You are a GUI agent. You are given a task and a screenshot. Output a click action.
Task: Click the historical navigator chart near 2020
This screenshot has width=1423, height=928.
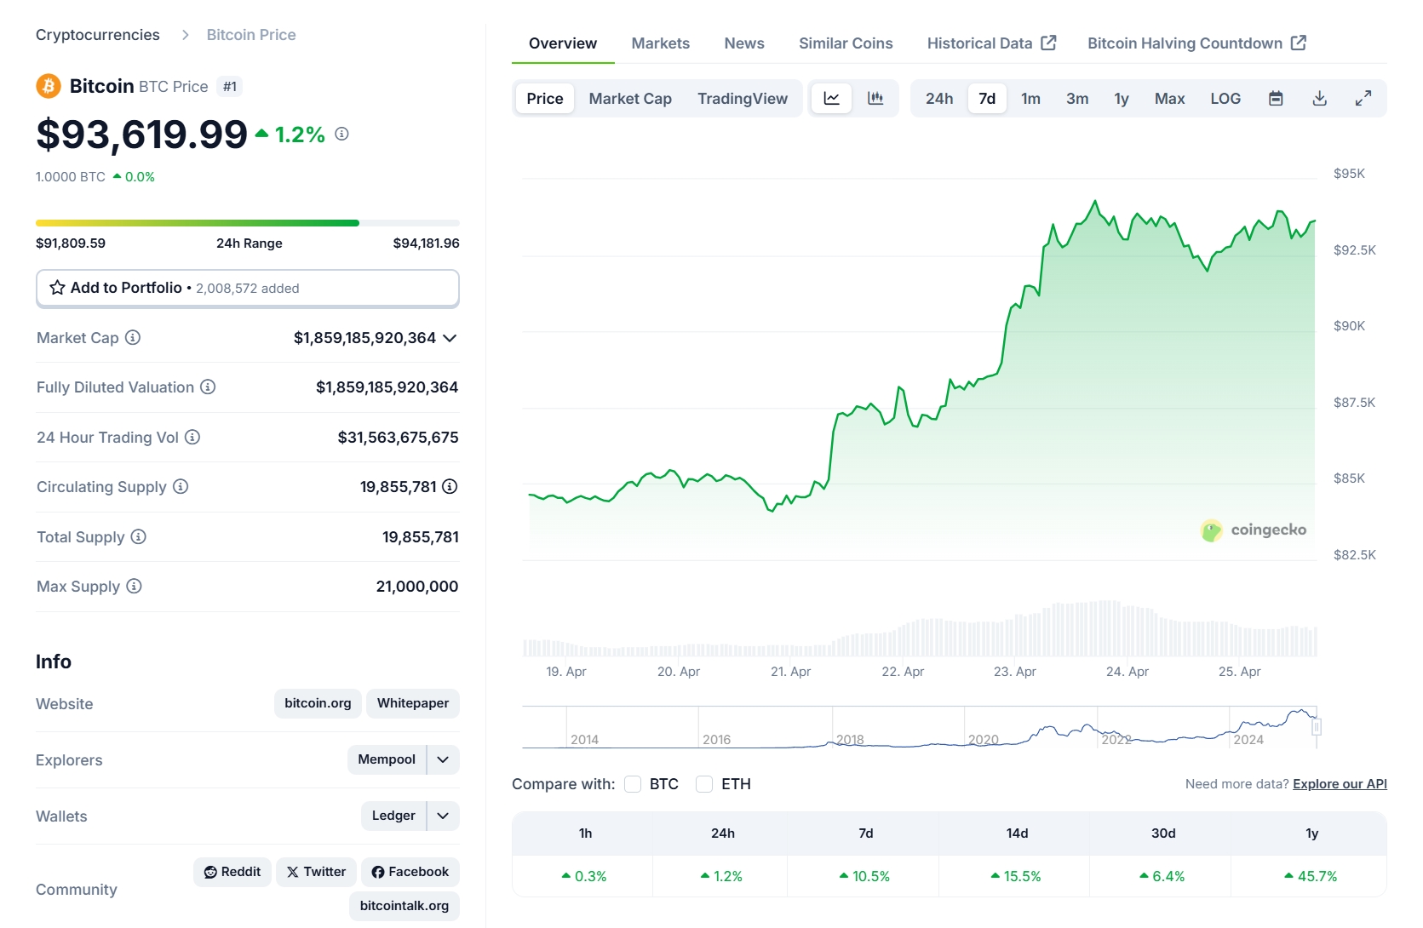[x=984, y=728]
